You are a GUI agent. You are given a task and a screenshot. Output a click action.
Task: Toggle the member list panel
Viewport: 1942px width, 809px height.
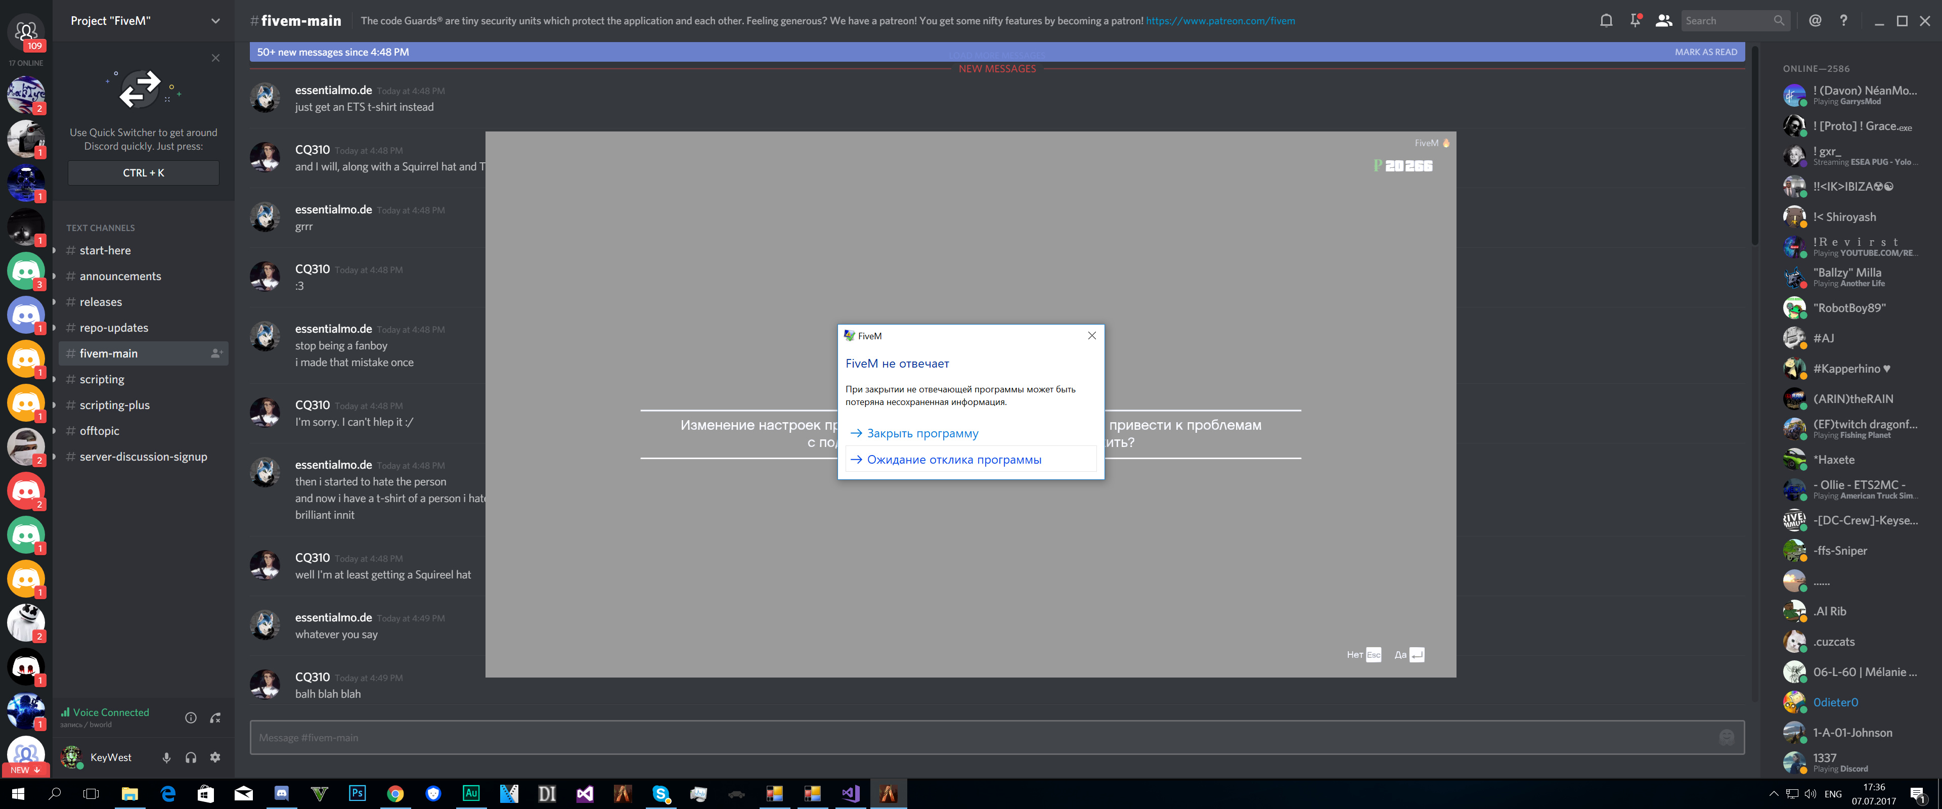(x=1663, y=20)
